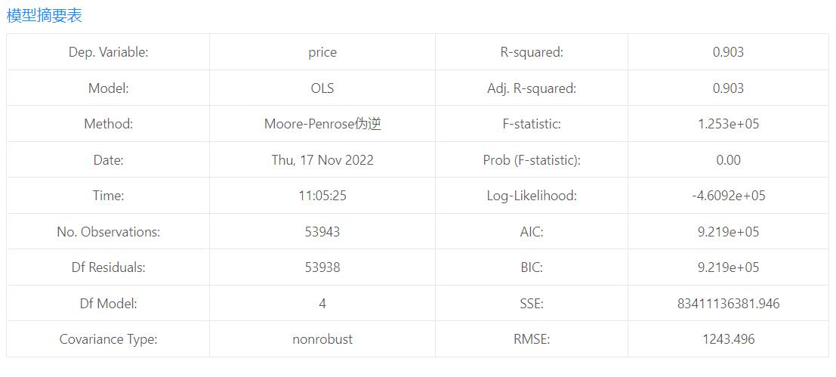836x377 pixels.
Task: Select the observations count '53943'
Action: coord(322,232)
